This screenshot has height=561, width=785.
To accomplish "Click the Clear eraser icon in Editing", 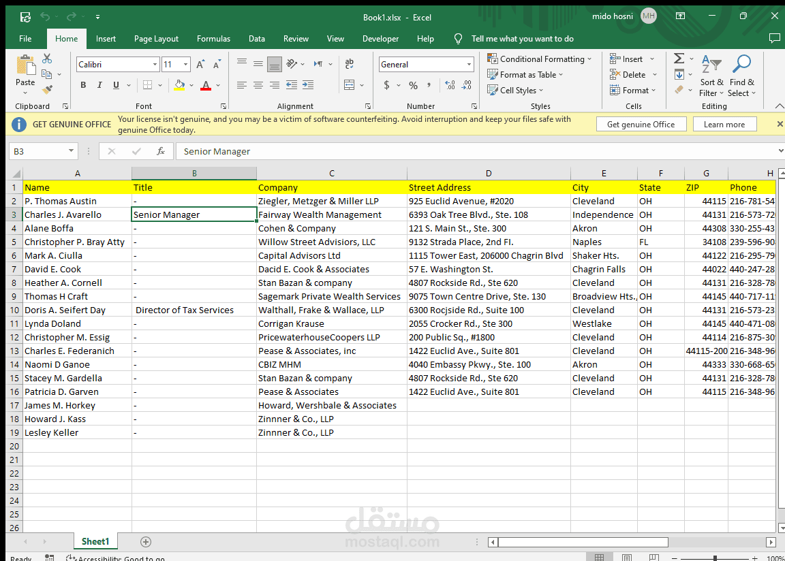I will coord(679,90).
